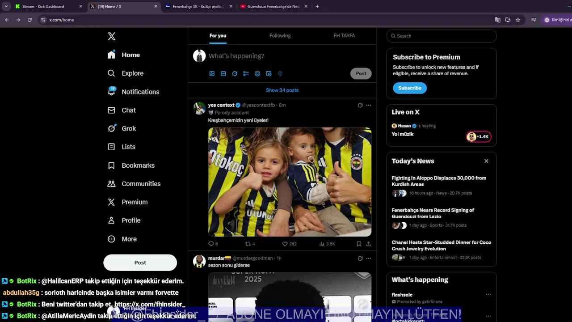Switch to Fenerbahçe SK Kulüp profili tab
Screen dimensions: 572x322
coord(198,7)
